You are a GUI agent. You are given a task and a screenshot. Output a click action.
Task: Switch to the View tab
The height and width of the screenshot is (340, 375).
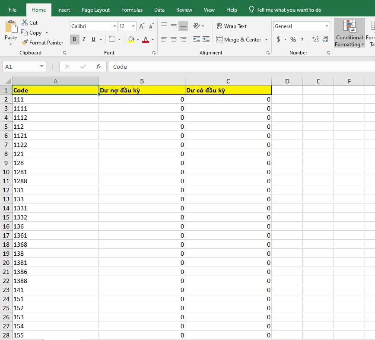coord(209,10)
